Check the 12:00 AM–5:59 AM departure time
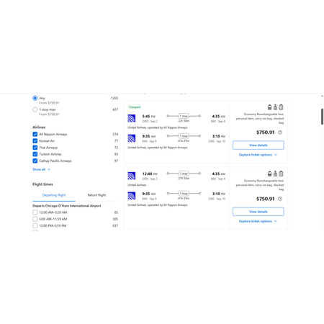Viewport: 324px width, 324px height. tap(35, 212)
